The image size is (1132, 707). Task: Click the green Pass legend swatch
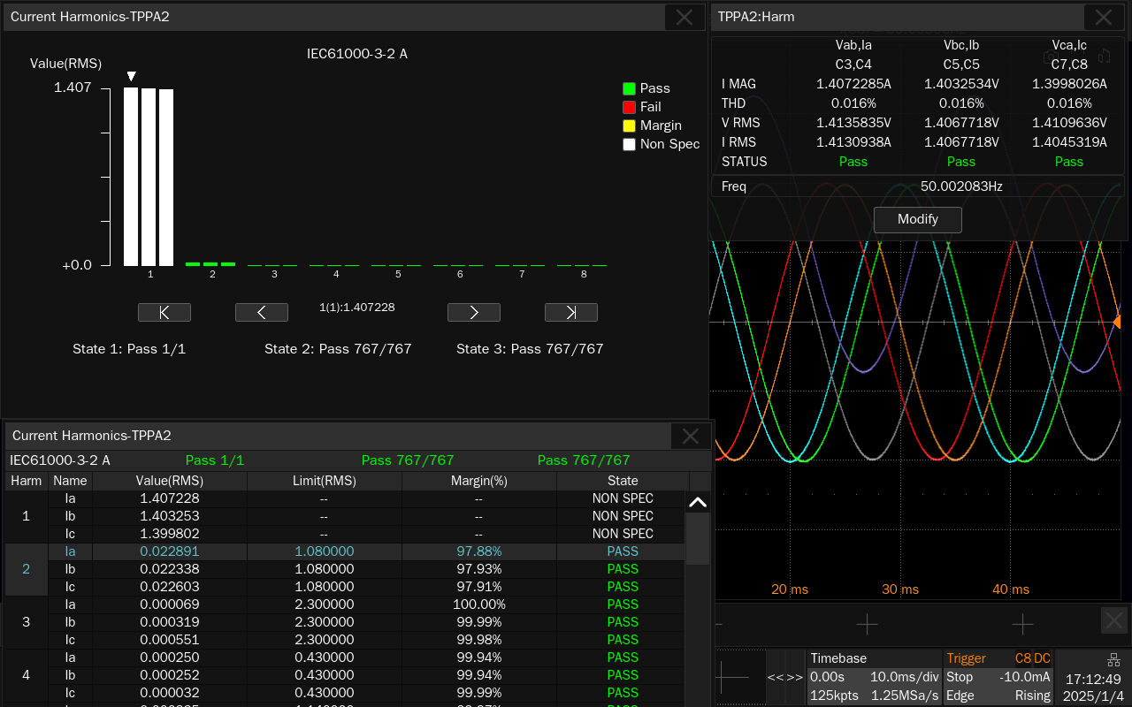coord(629,88)
